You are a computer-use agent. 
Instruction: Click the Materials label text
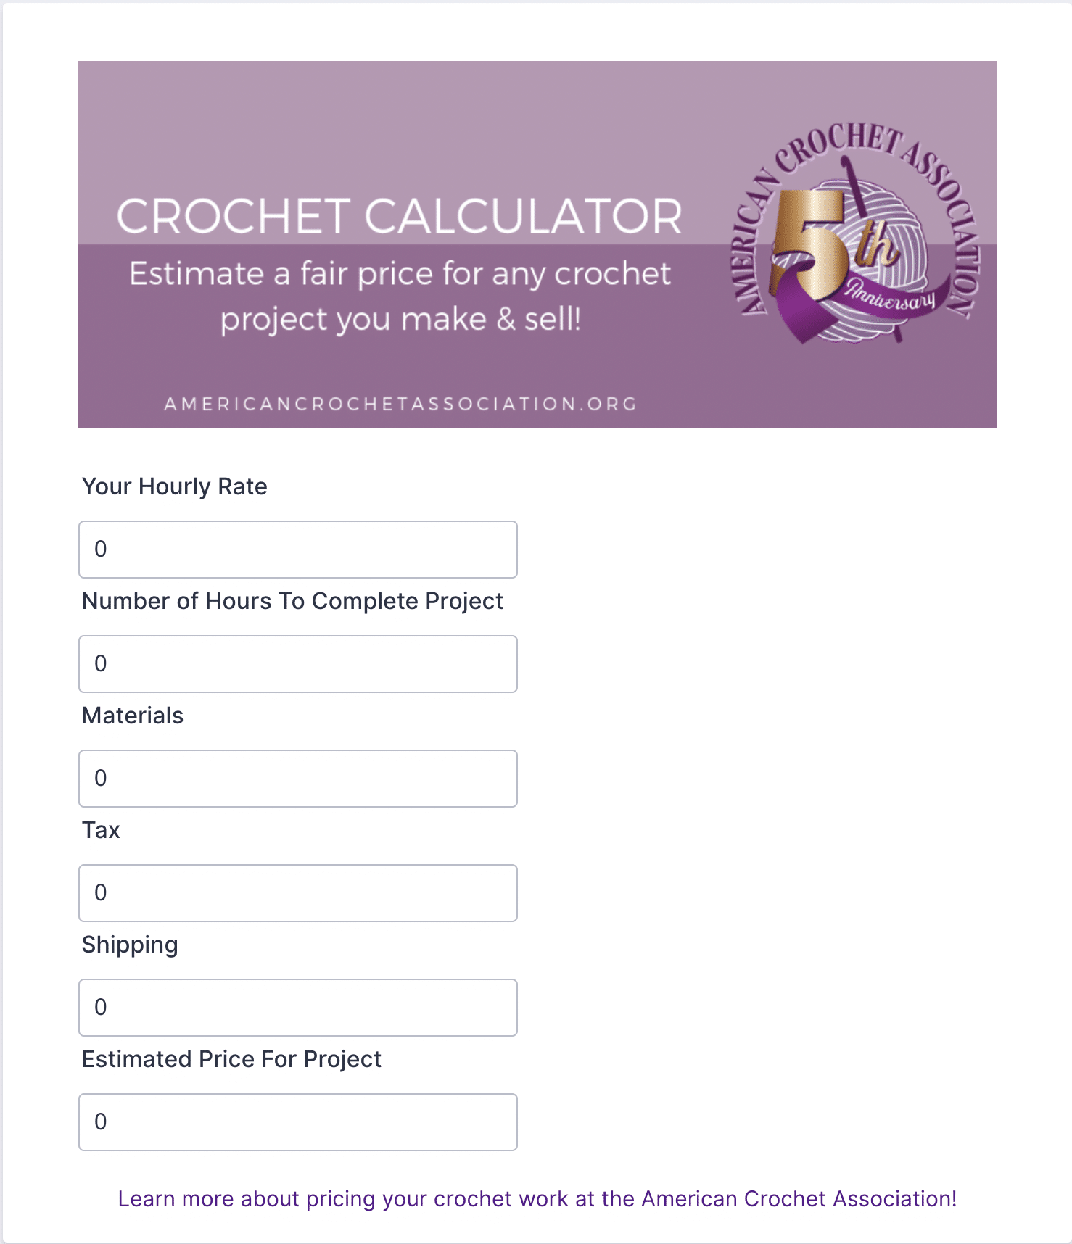coord(133,716)
